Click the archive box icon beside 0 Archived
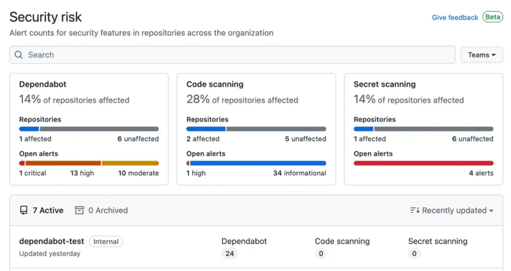 [x=79, y=210]
